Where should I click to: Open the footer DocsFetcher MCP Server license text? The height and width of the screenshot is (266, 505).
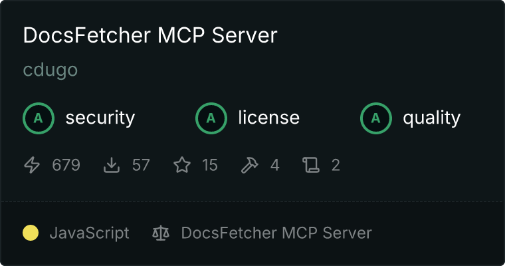(276, 233)
